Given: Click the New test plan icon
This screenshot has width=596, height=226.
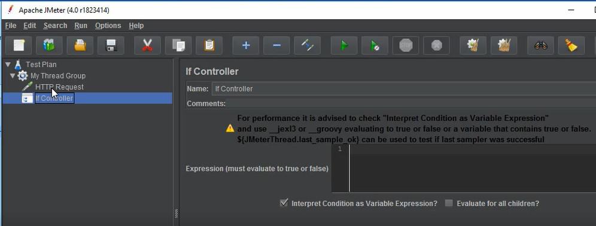Looking at the screenshot, I should [18, 45].
